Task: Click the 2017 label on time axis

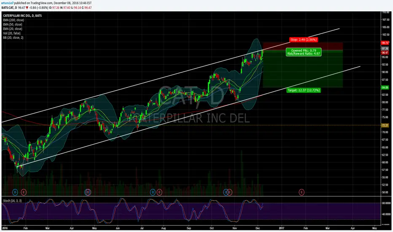Action: (281, 229)
